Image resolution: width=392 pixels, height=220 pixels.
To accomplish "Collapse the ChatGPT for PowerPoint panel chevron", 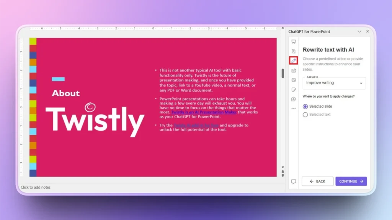I will (x=359, y=31).
